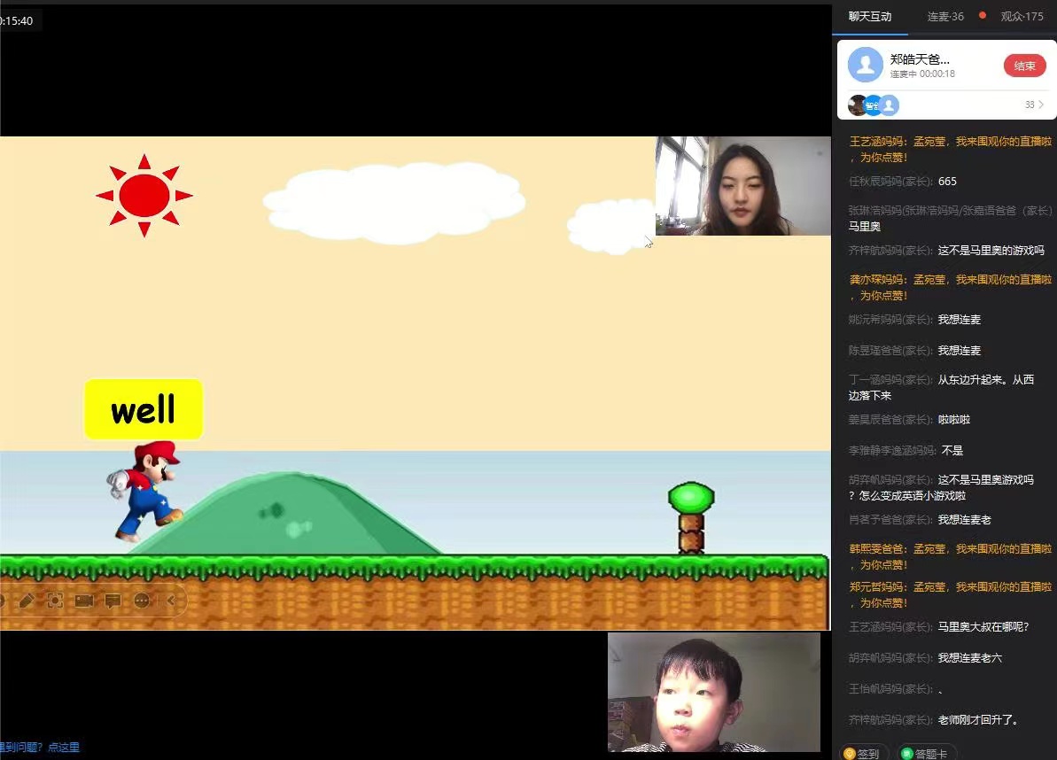The image size is (1057, 760).
Task: Click 张琳浩妈妈's message '马里奥'
Action: pyautogui.click(x=864, y=227)
